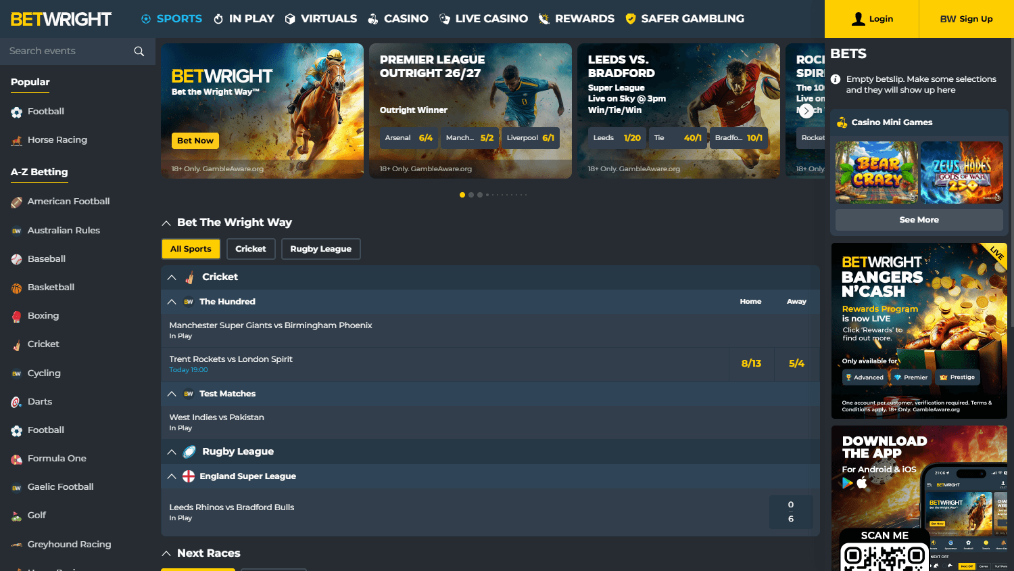Screen dimensions: 1014x571
Task: Click the Cycling BW icon
Action: point(17,374)
